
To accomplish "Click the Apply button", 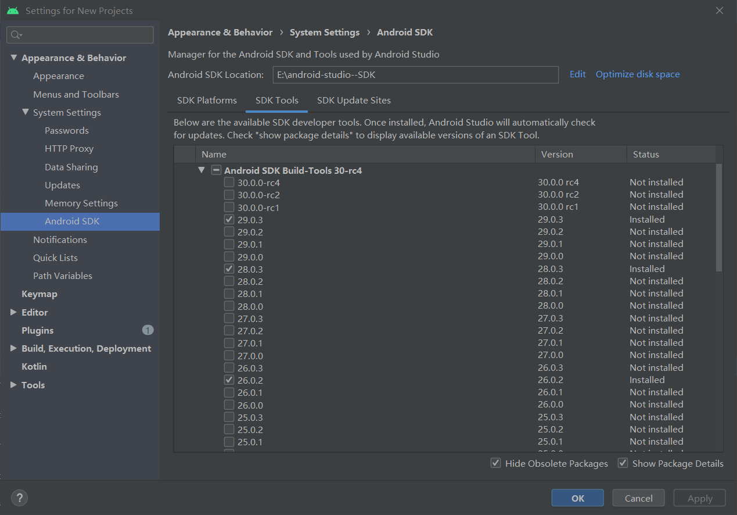I will tap(700, 498).
